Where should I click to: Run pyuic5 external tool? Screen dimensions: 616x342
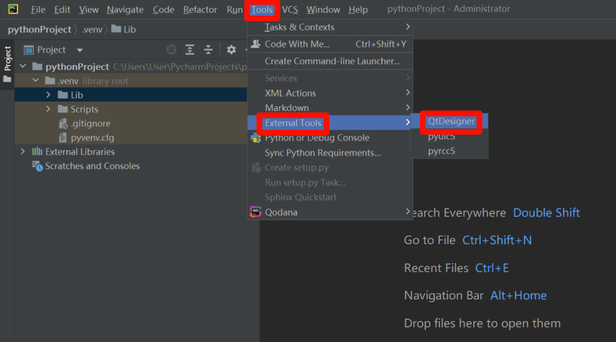coord(449,136)
